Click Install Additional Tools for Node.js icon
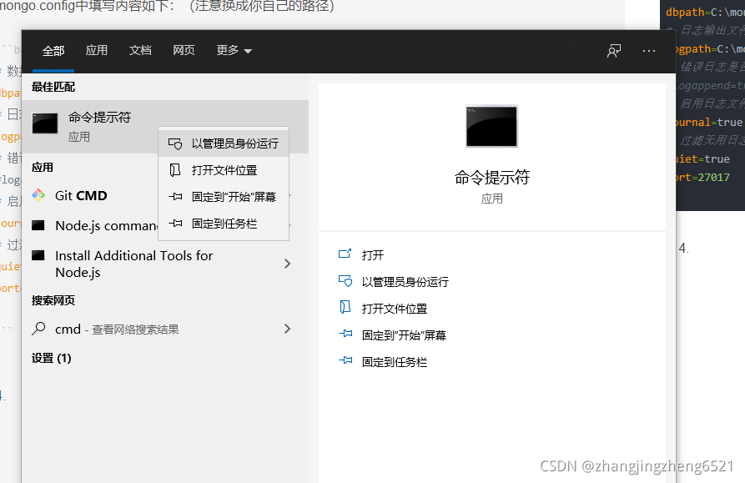This screenshot has width=745, height=483. (38, 255)
